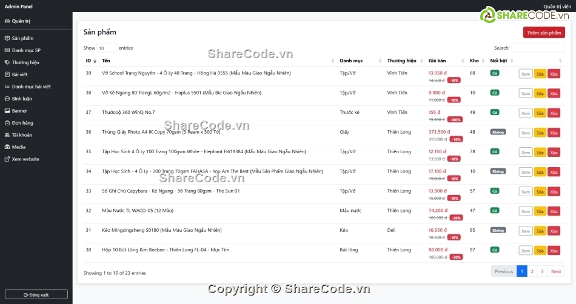Click the Danh mục bài viết list icon

[7, 87]
